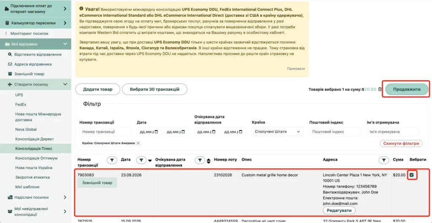Image resolution: width=432 pixels, height=223 pixels.
Task: Remove the 'Країна: Сполучені Штати Америки' filter chip
Action: pyautogui.click(x=138, y=143)
